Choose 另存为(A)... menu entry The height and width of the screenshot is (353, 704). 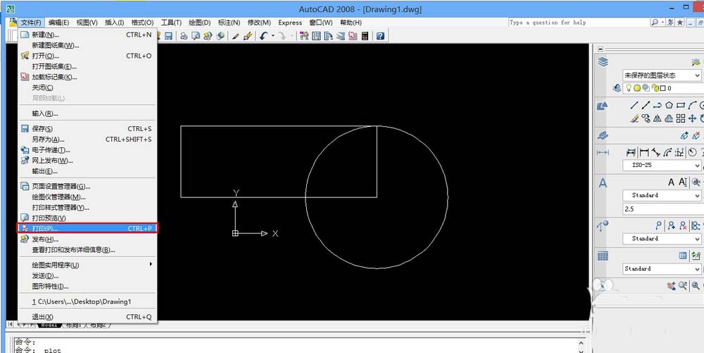pos(87,140)
